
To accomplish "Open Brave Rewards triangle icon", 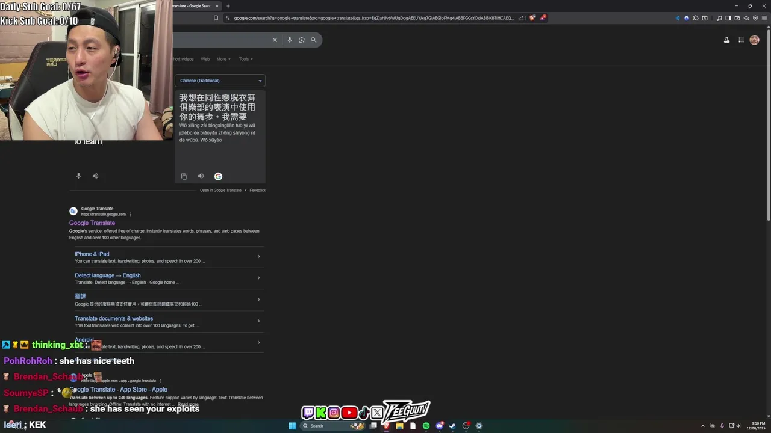I will [543, 18].
